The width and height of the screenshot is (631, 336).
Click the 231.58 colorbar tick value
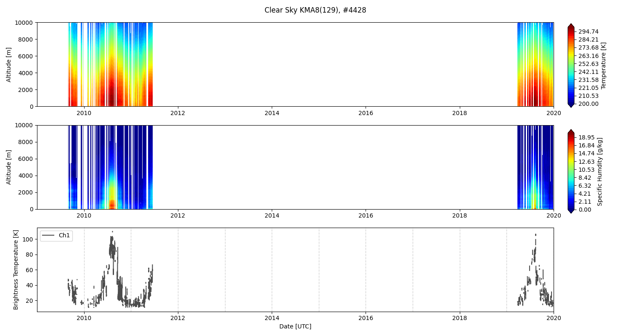(588, 80)
